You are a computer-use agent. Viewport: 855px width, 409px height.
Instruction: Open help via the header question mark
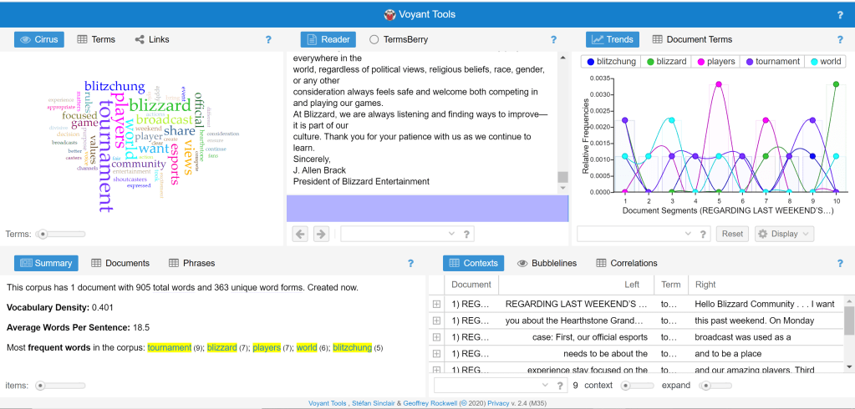pyautogui.click(x=840, y=15)
